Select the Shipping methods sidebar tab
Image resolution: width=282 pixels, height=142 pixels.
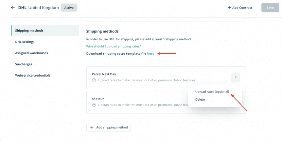(29, 31)
